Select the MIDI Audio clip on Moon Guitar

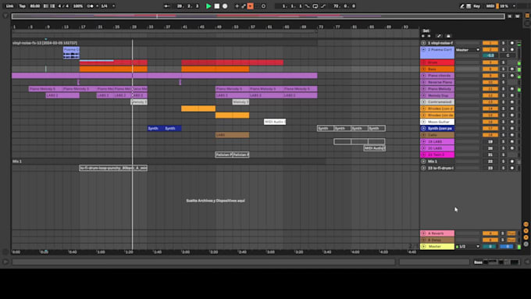click(x=275, y=122)
